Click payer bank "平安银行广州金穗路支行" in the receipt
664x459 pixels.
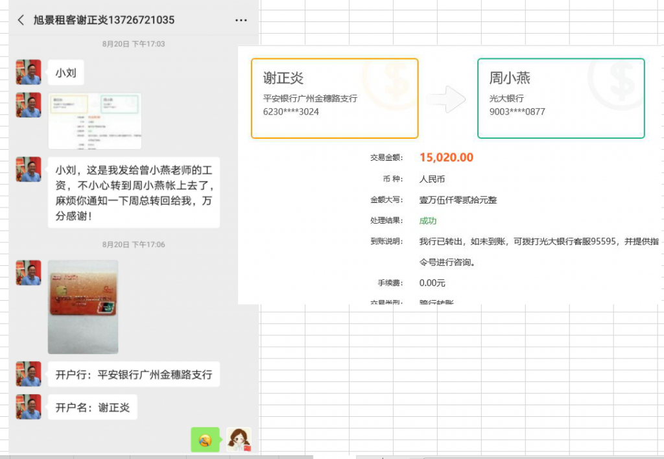tap(311, 99)
